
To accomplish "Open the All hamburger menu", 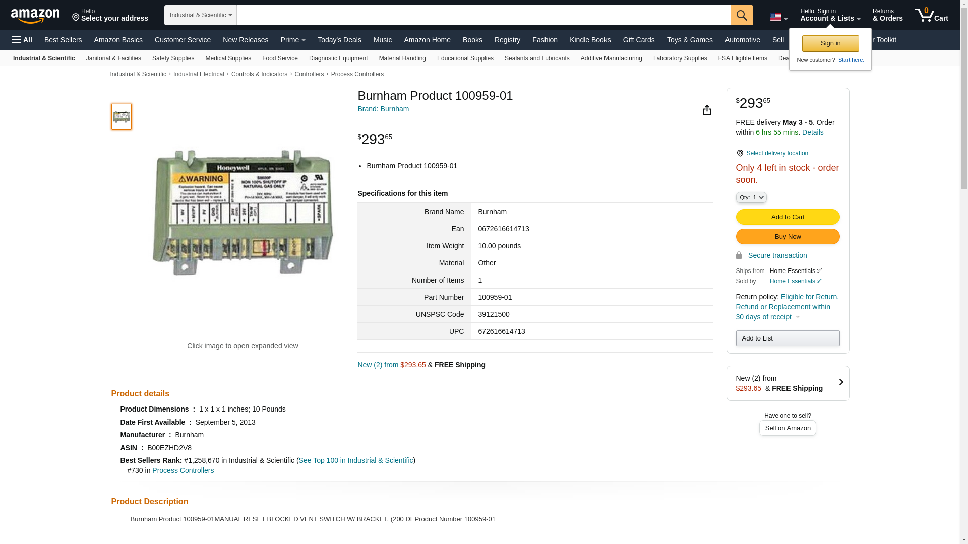I will point(22,40).
